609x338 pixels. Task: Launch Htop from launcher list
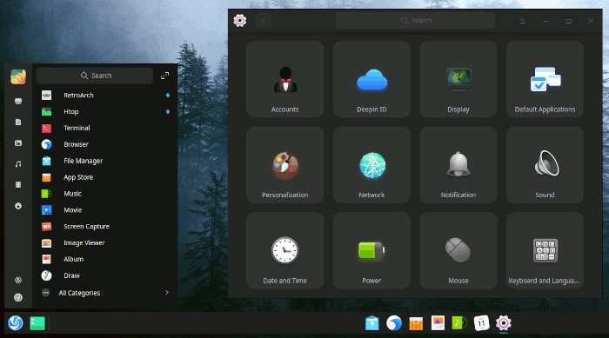pyautogui.click(x=105, y=112)
